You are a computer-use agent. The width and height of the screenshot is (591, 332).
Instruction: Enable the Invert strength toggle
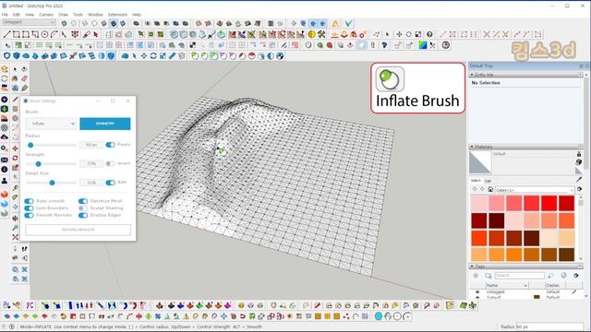coord(111,164)
